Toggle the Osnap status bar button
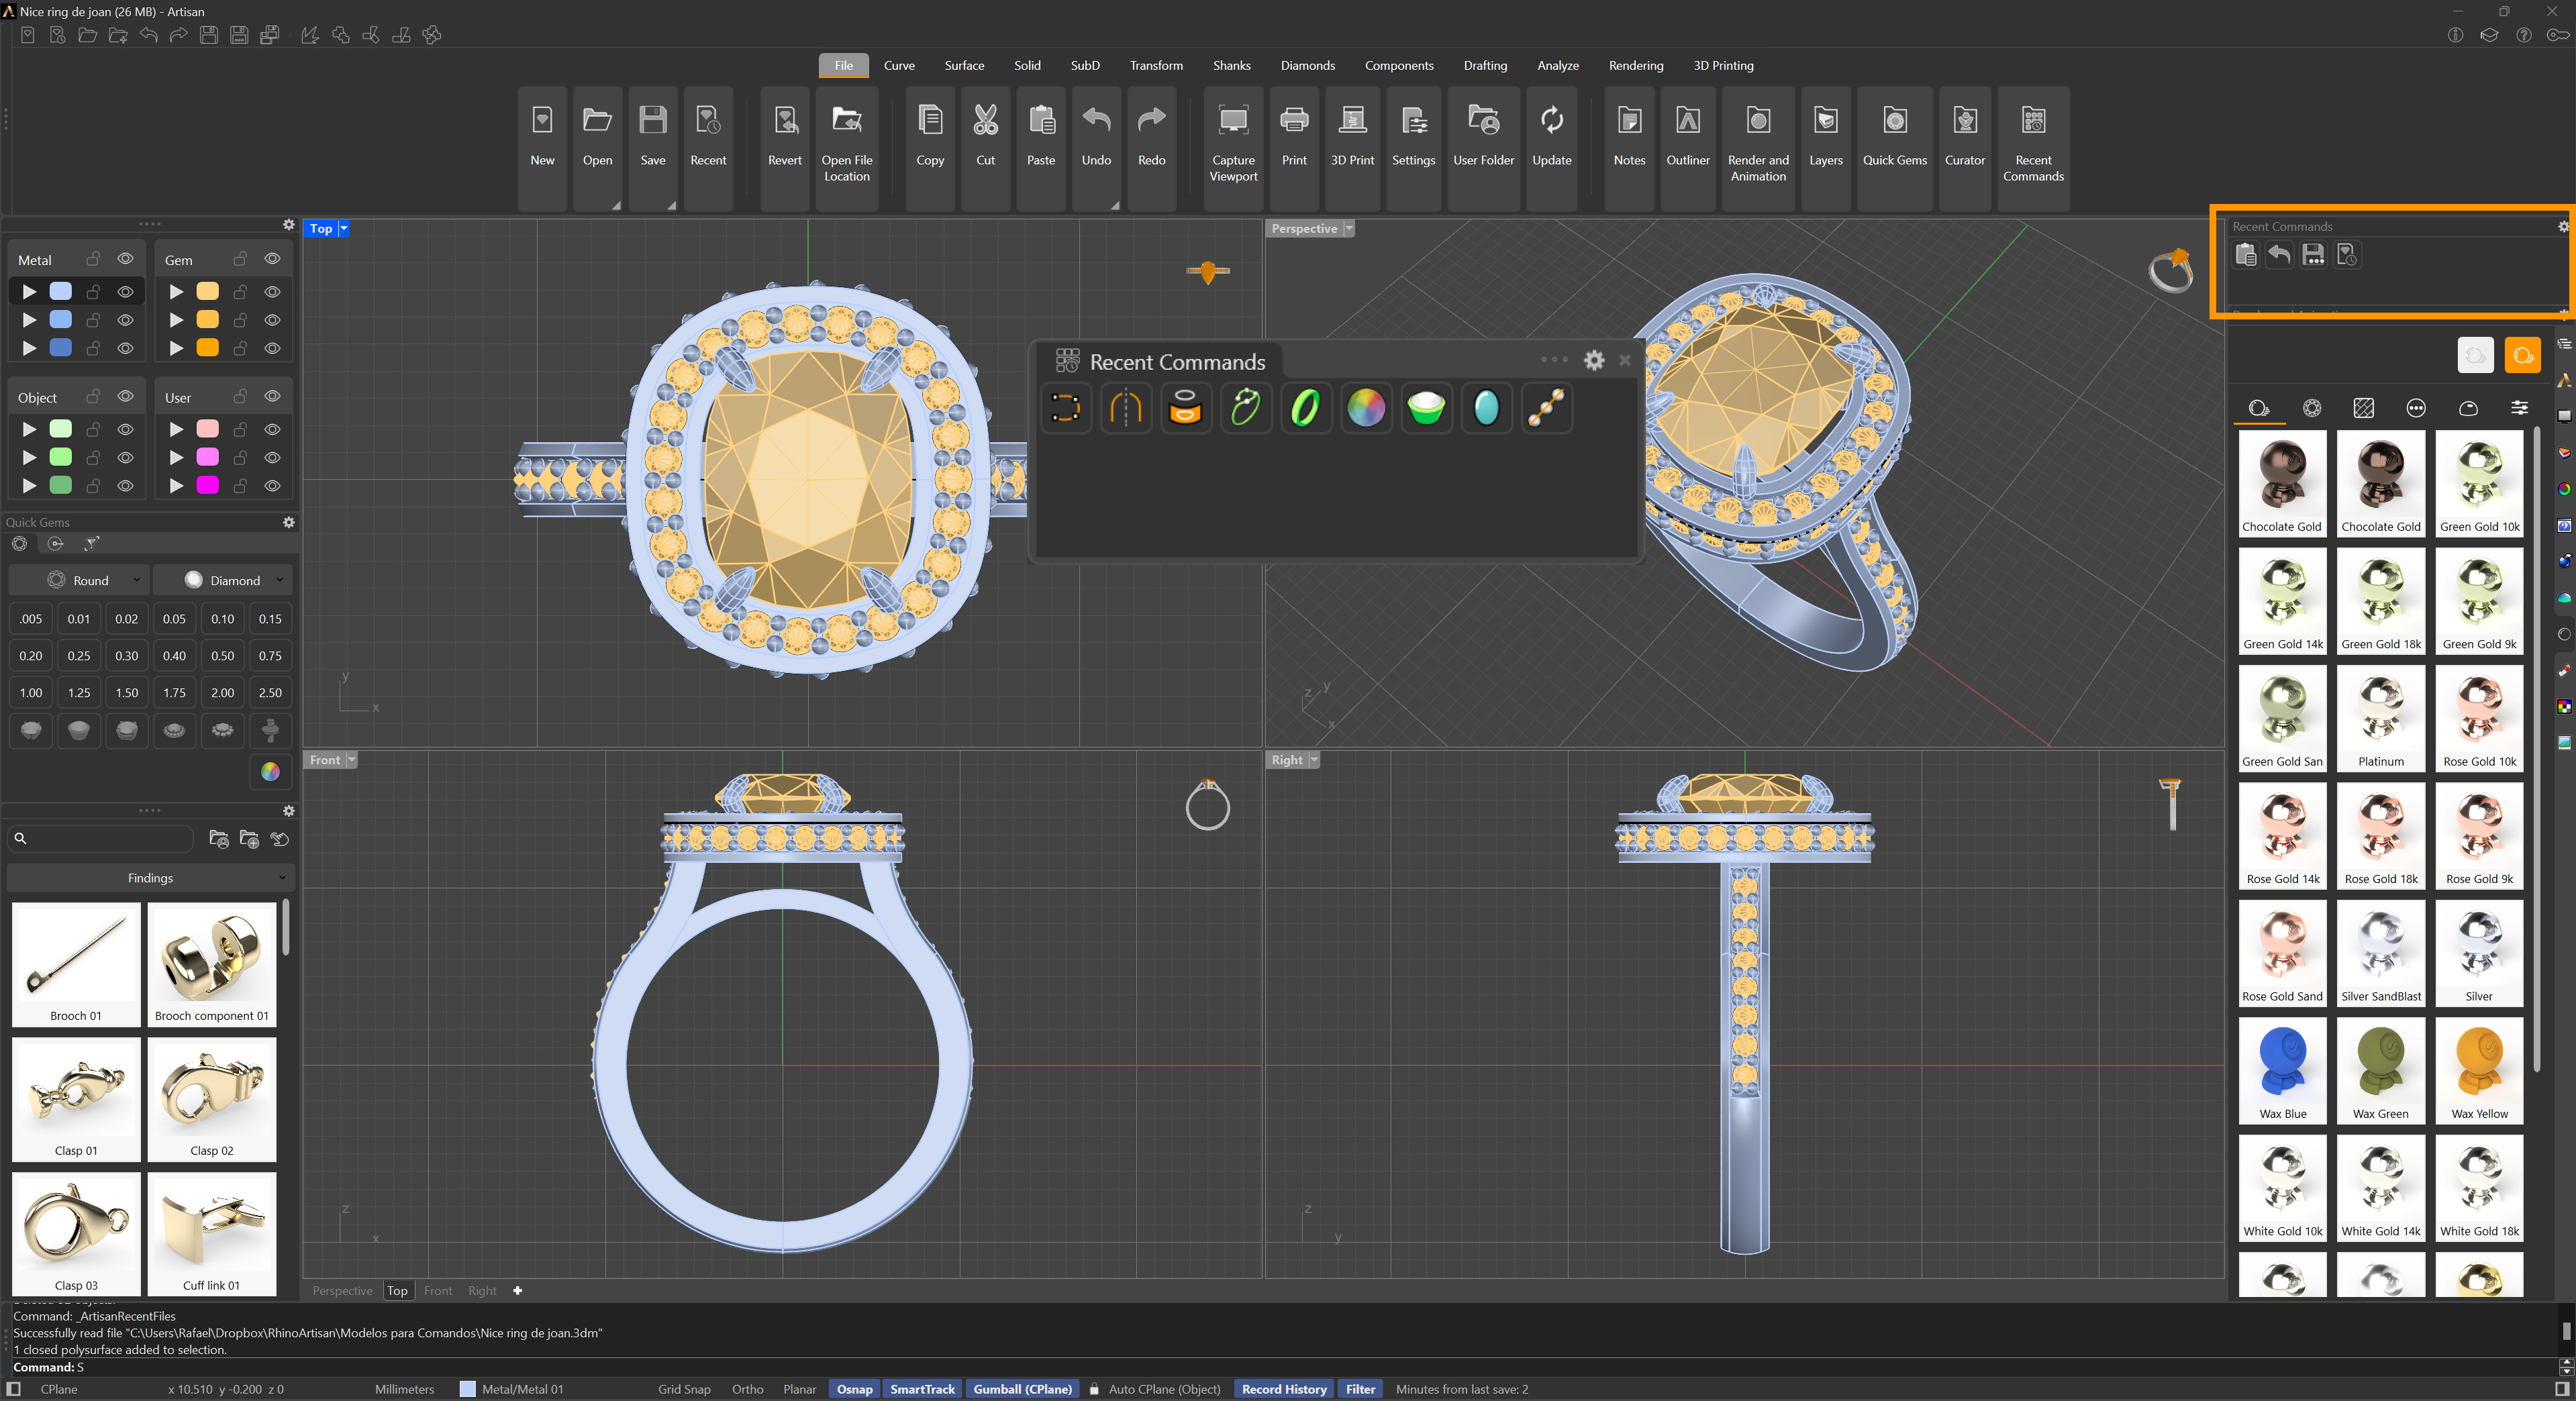2576x1401 pixels. tap(854, 1389)
